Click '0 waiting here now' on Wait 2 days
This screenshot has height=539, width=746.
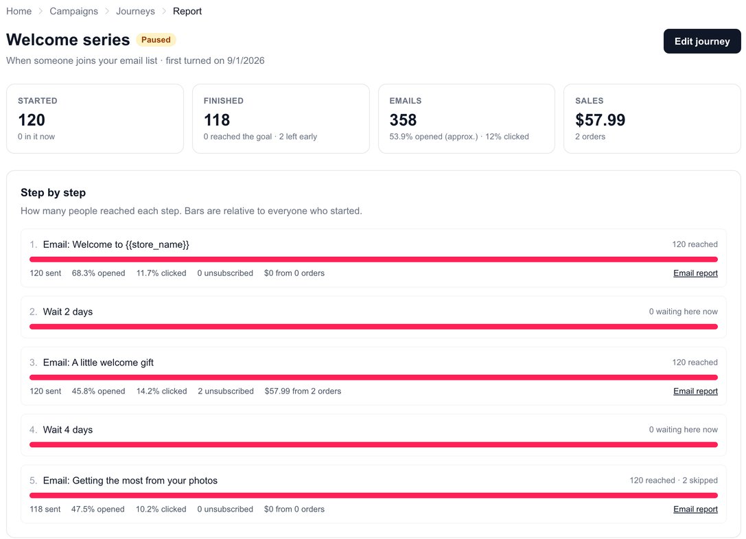[x=683, y=312]
